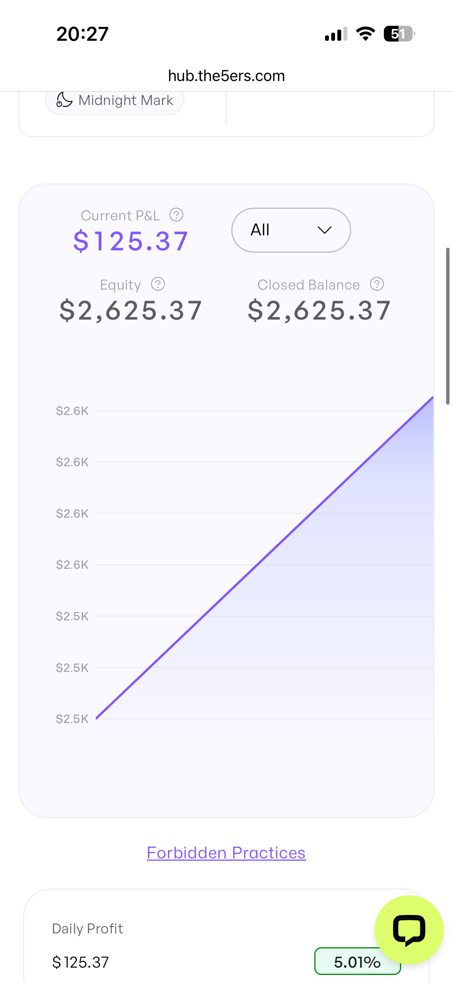Viewport: 453px width, 983px height.
Task: Open the Forbidden Practices link
Action: click(x=226, y=853)
